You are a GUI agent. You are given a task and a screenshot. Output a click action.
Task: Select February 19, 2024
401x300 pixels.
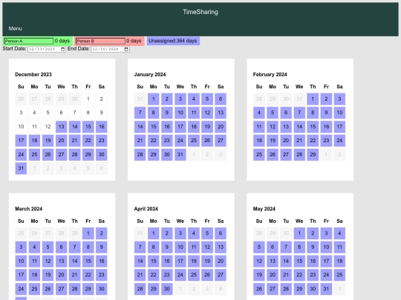pos(273,141)
